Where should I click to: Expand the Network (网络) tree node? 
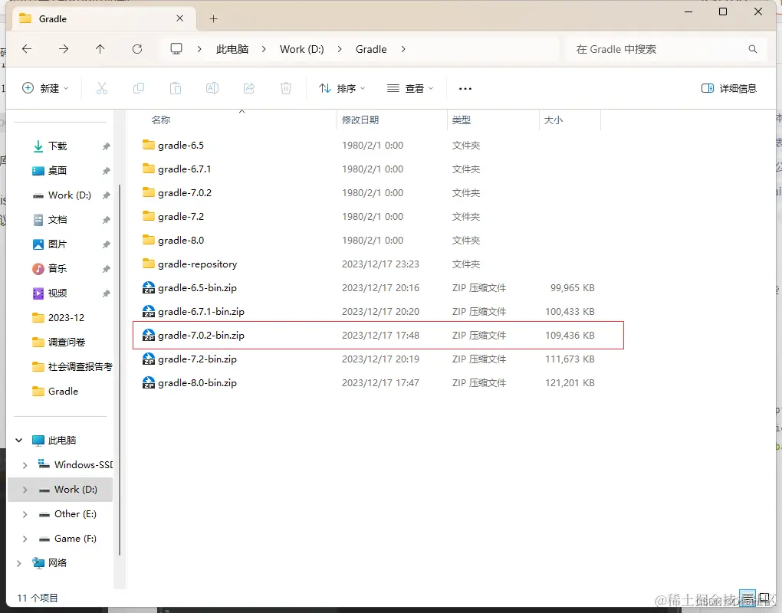(19, 562)
